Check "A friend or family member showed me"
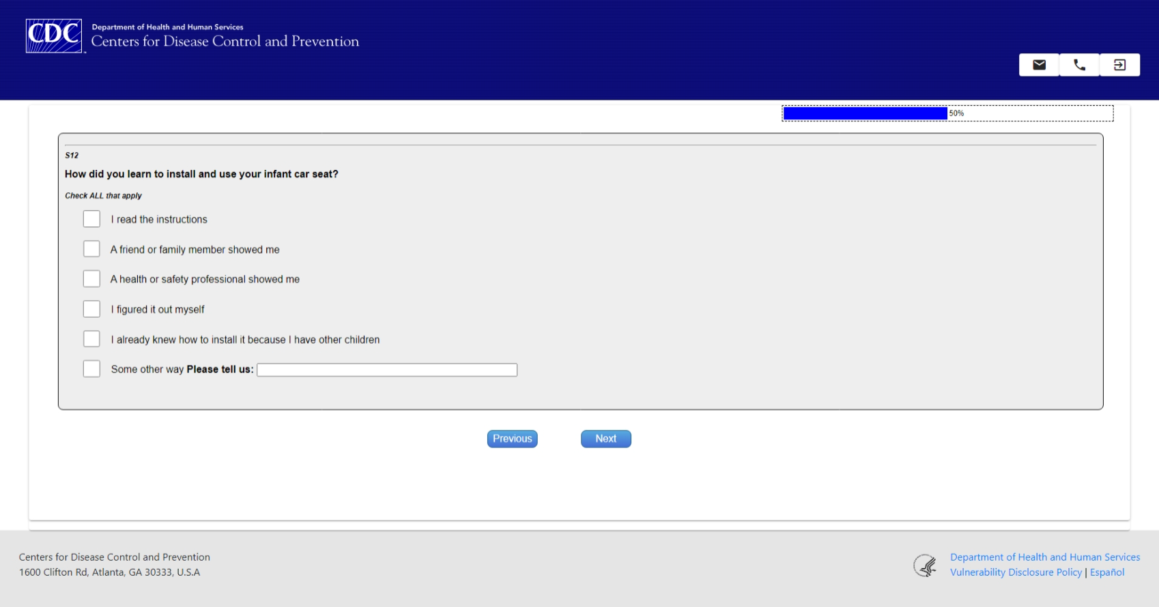 point(91,249)
